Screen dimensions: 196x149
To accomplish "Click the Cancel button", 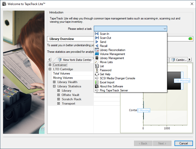I will (184, 143).
